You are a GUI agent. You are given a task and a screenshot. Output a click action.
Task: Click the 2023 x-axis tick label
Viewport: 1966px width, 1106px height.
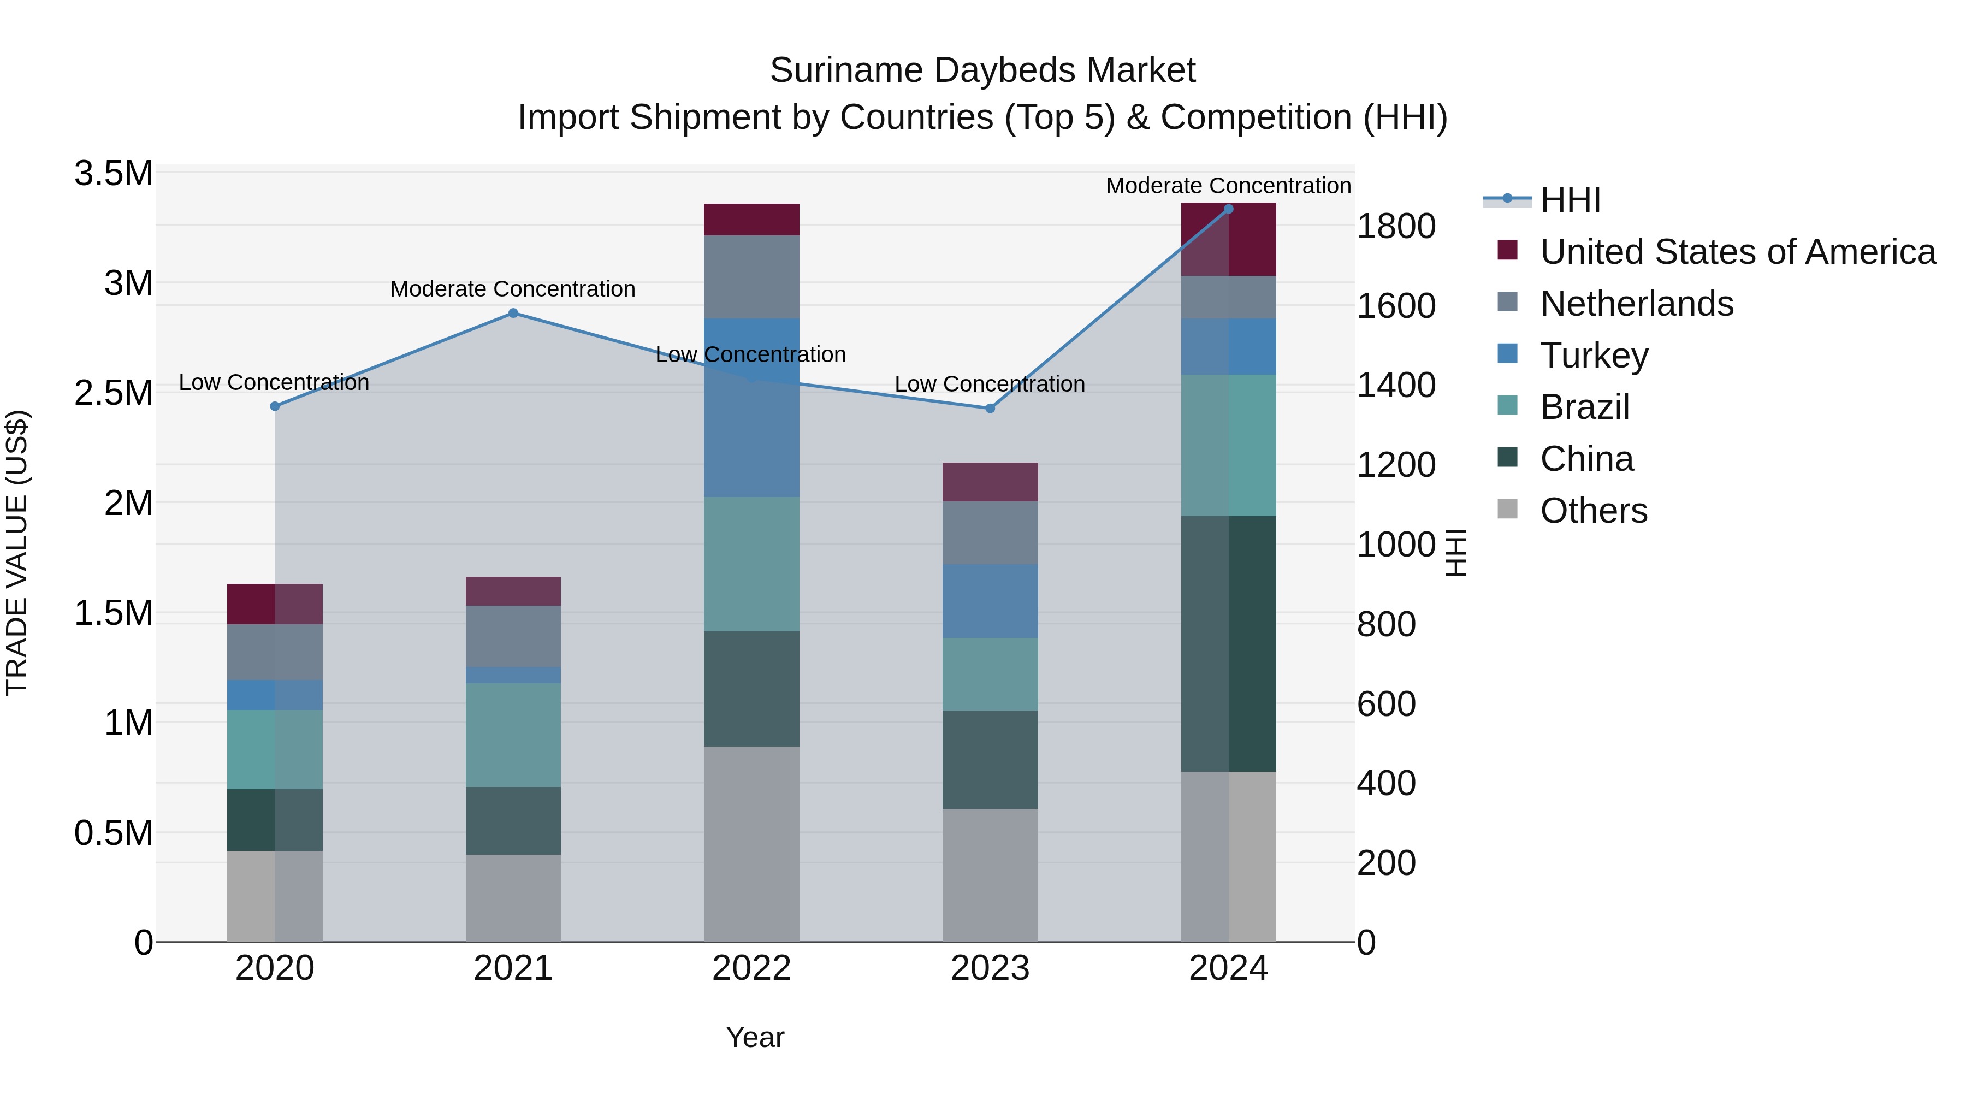point(991,968)
